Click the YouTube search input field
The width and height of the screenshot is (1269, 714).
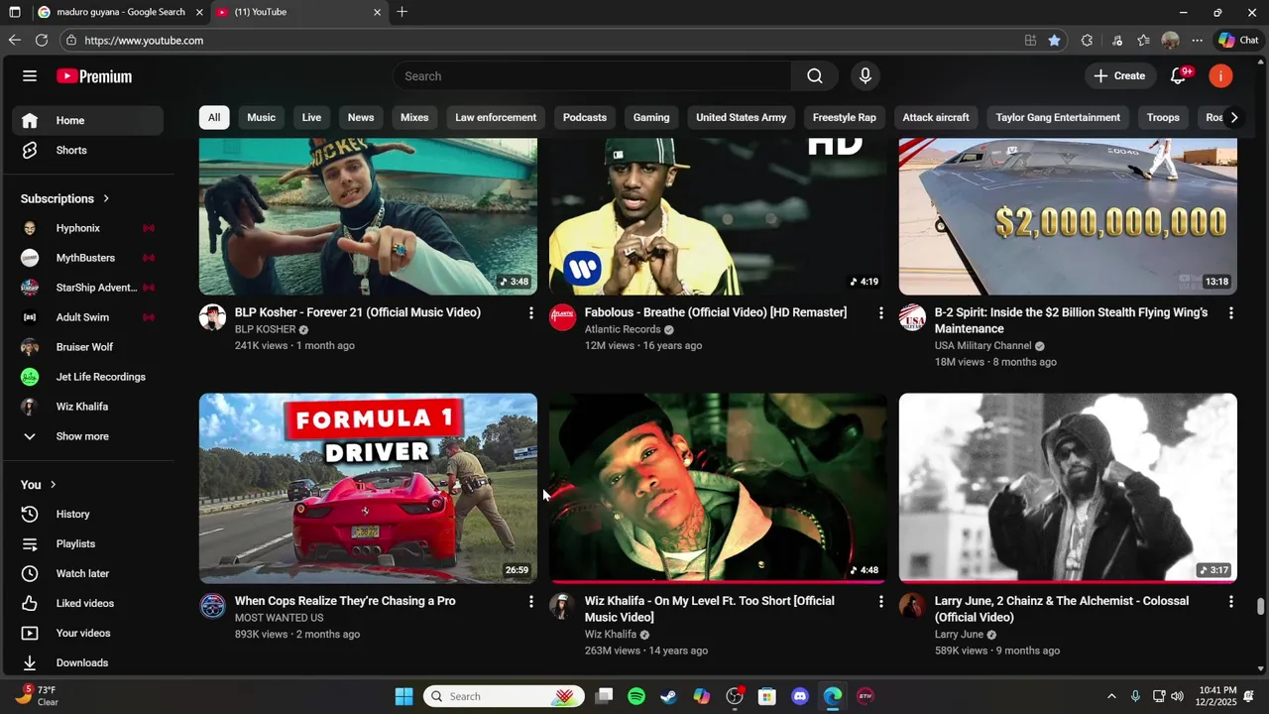(593, 76)
